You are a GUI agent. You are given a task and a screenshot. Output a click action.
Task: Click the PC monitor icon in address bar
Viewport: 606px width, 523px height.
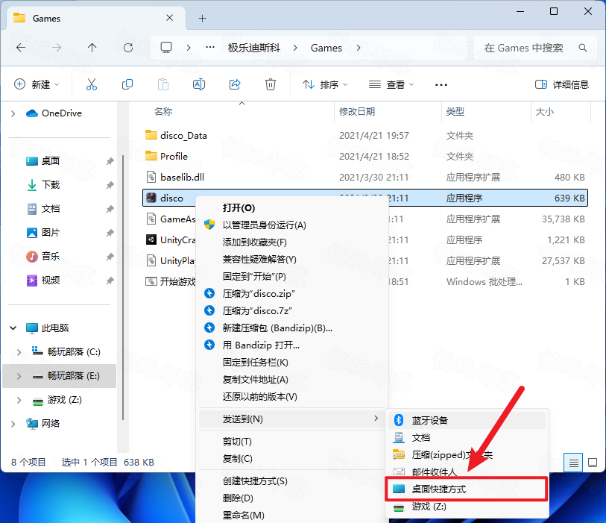(166, 48)
